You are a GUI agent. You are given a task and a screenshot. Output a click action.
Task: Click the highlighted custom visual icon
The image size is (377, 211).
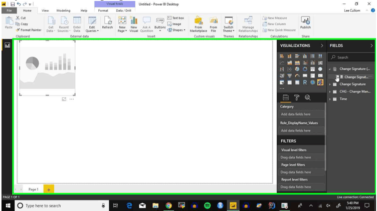click(x=320, y=82)
